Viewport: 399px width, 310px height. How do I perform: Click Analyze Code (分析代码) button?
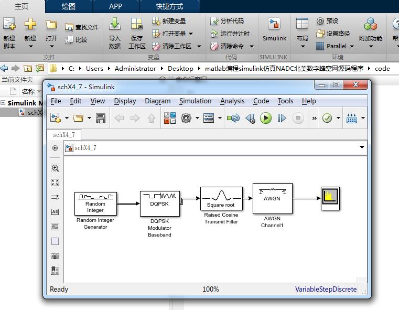(227, 21)
